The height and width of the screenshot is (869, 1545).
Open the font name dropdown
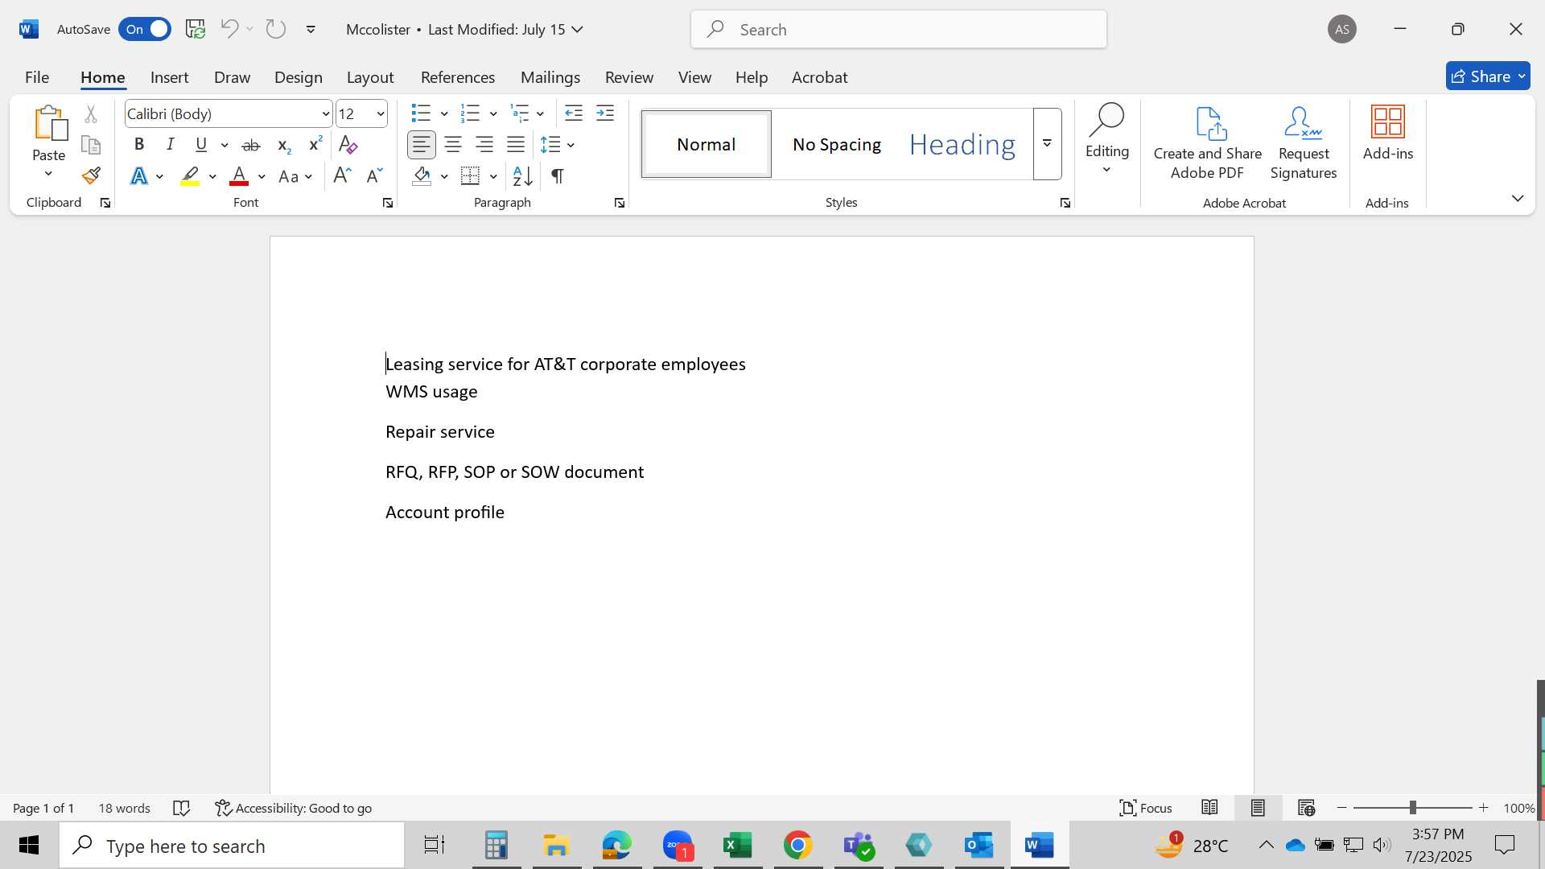click(326, 114)
